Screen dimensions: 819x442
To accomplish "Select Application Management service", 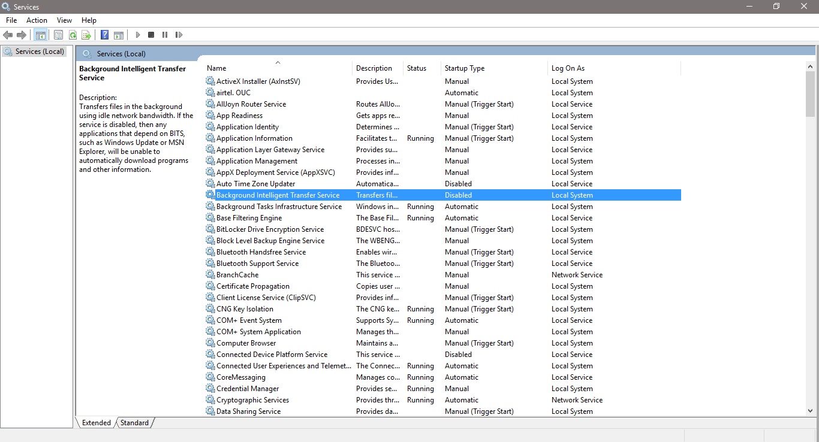I will click(x=257, y=161).
